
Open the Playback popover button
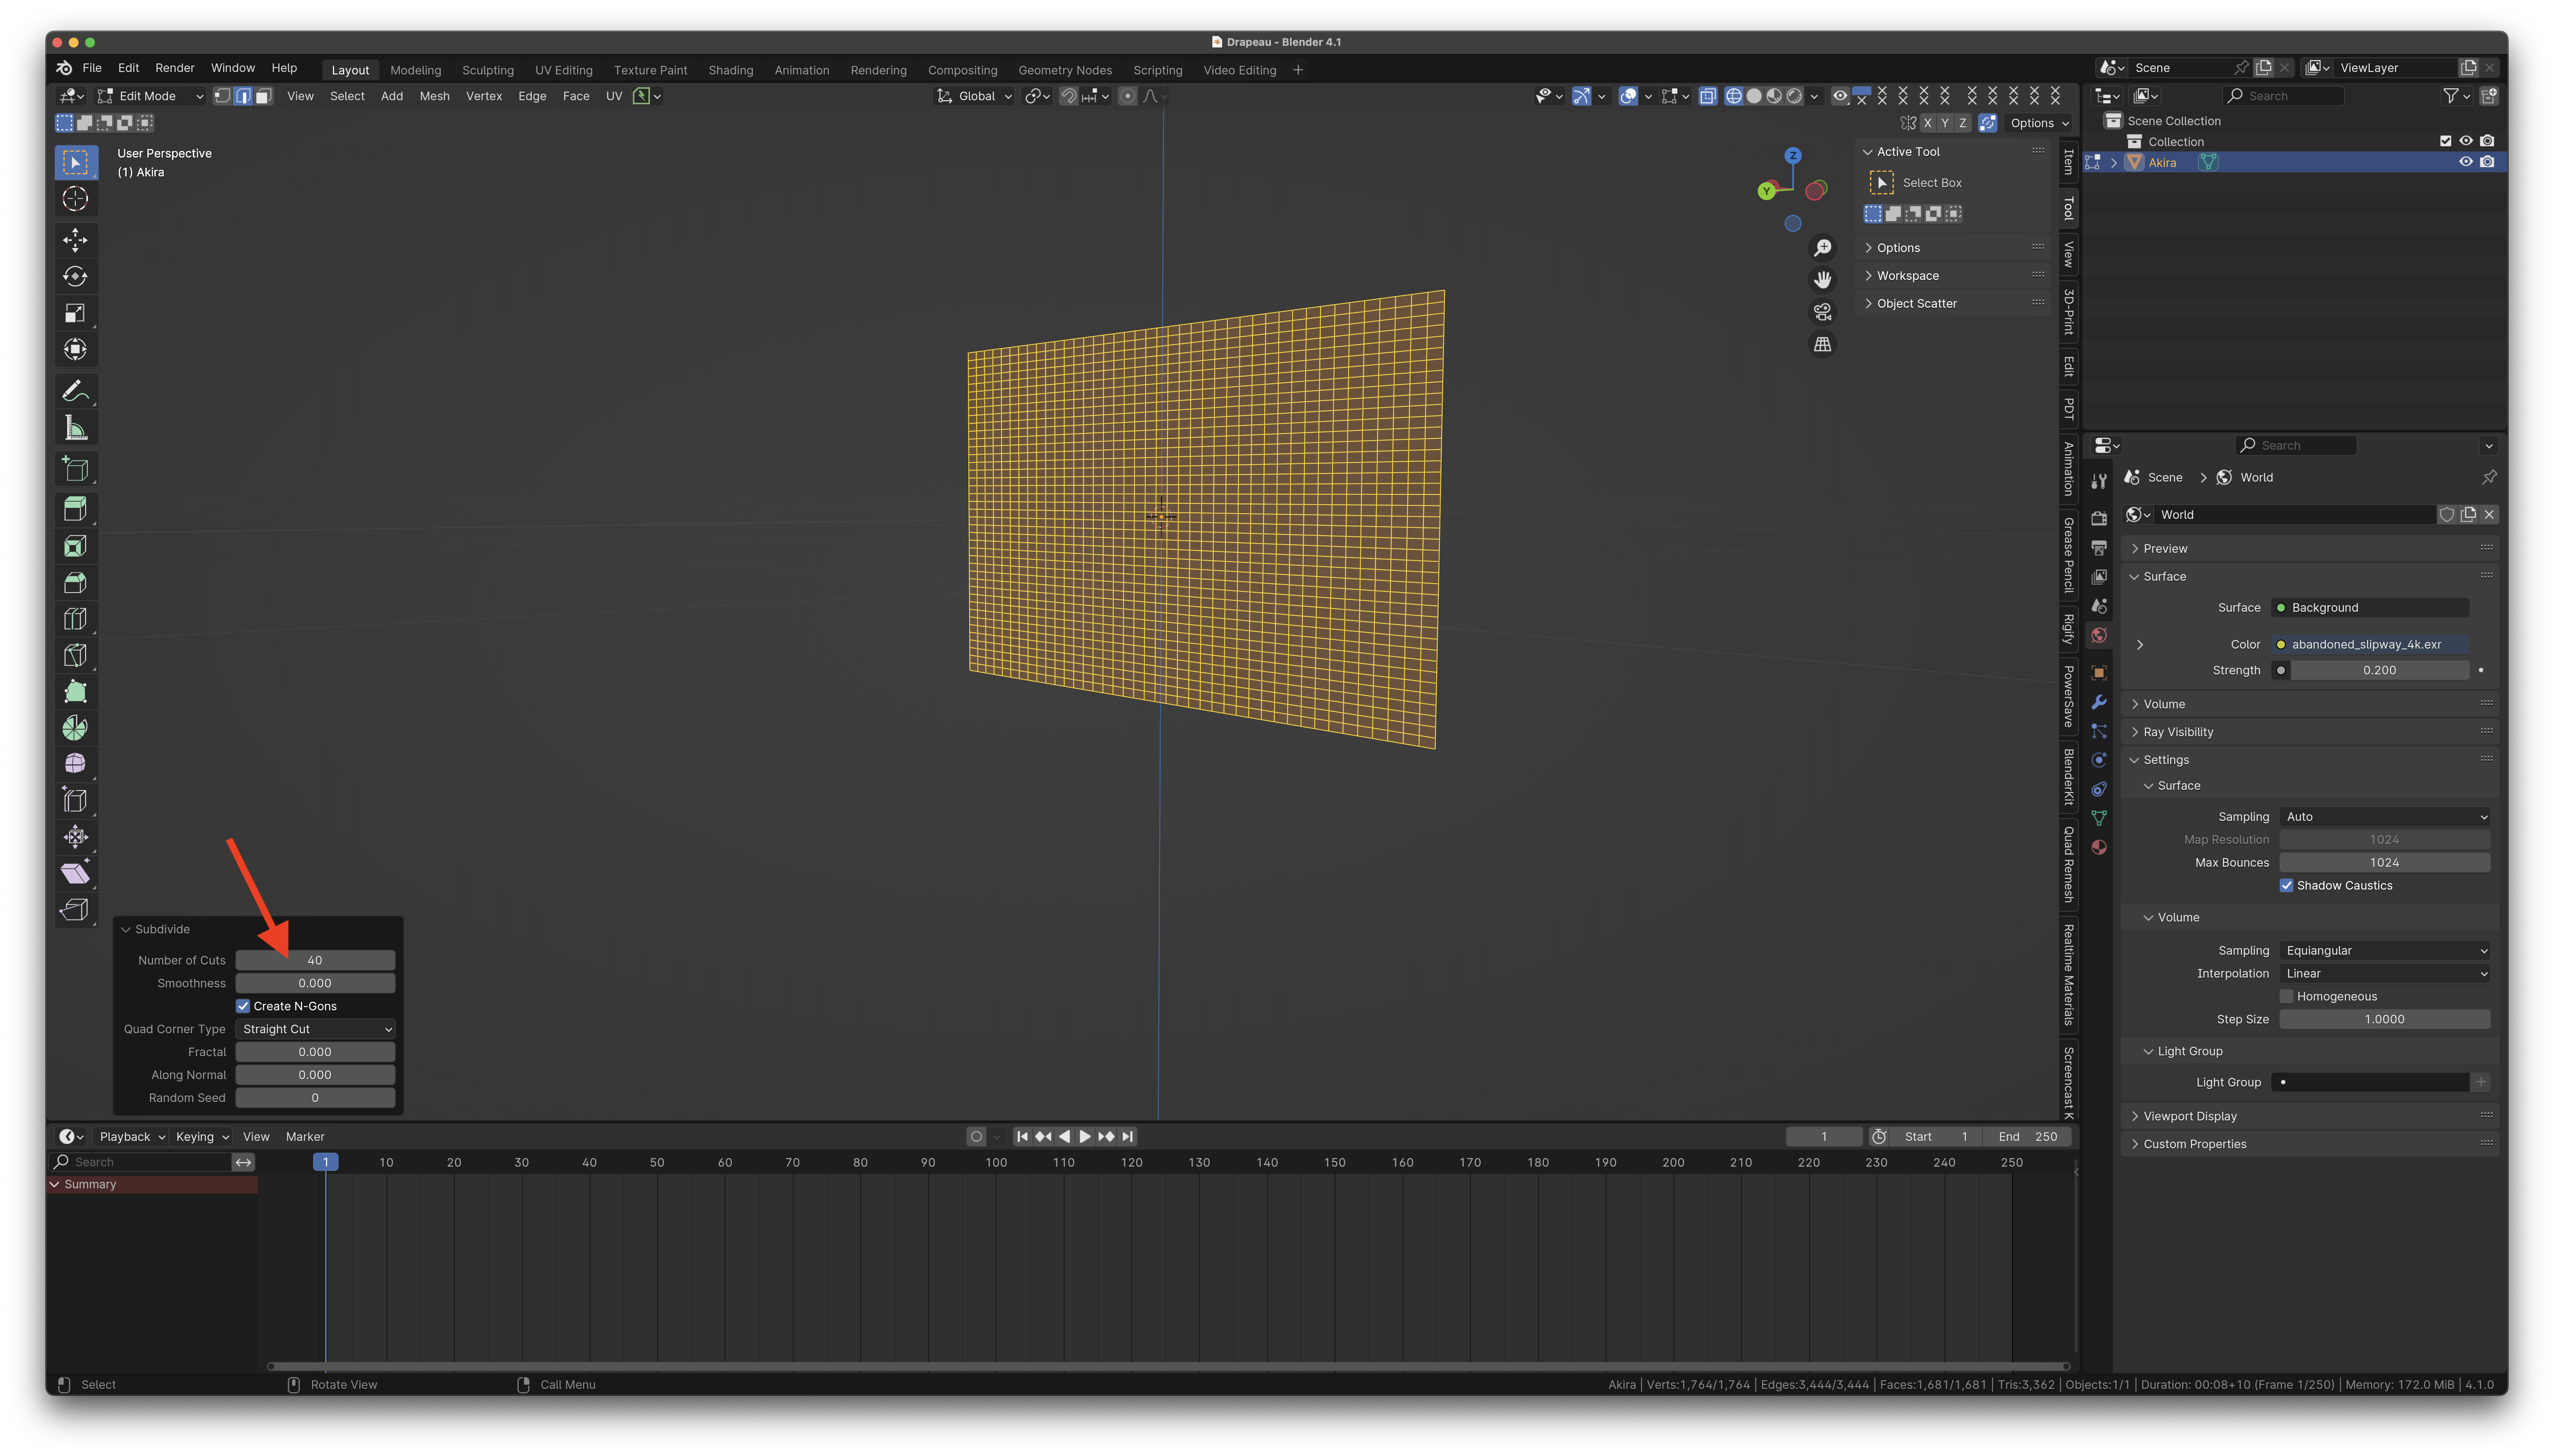132,1136
